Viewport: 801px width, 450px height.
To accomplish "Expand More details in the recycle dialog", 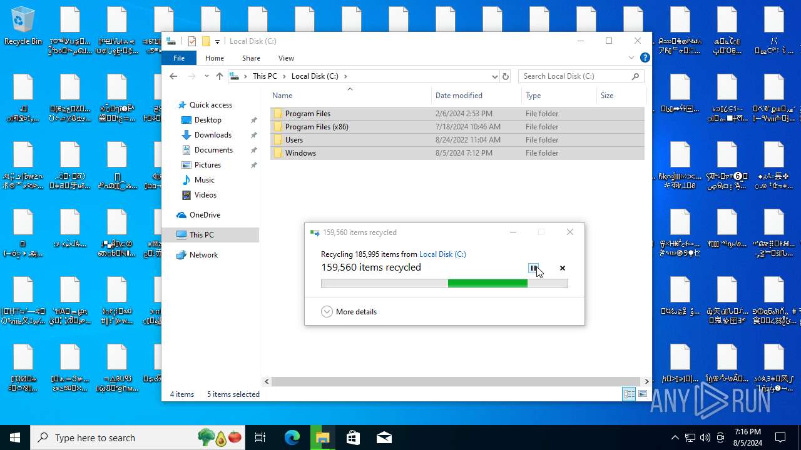I will click(x=349, y=312).
